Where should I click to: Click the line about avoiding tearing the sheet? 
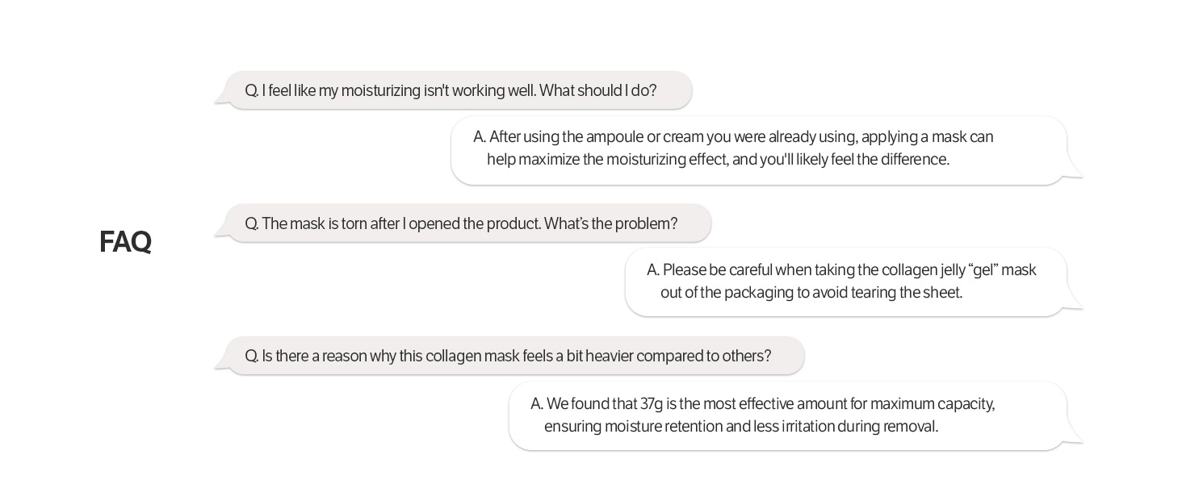pos(811,293)
